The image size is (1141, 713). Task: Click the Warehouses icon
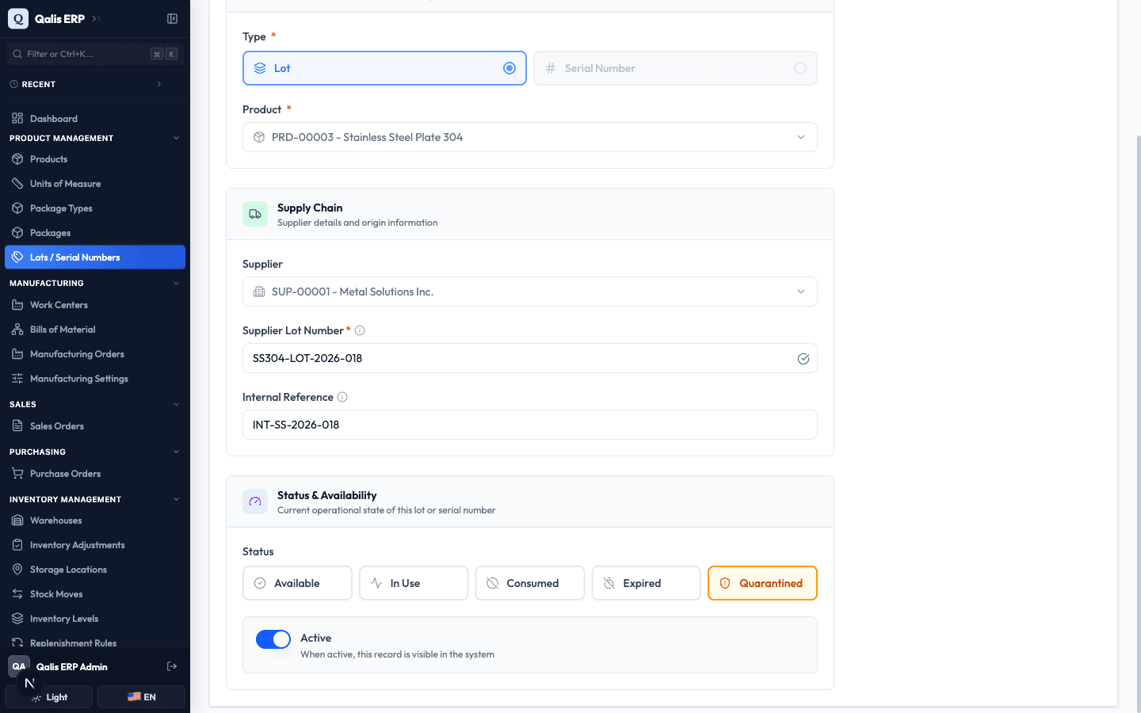tap(17, 520)
